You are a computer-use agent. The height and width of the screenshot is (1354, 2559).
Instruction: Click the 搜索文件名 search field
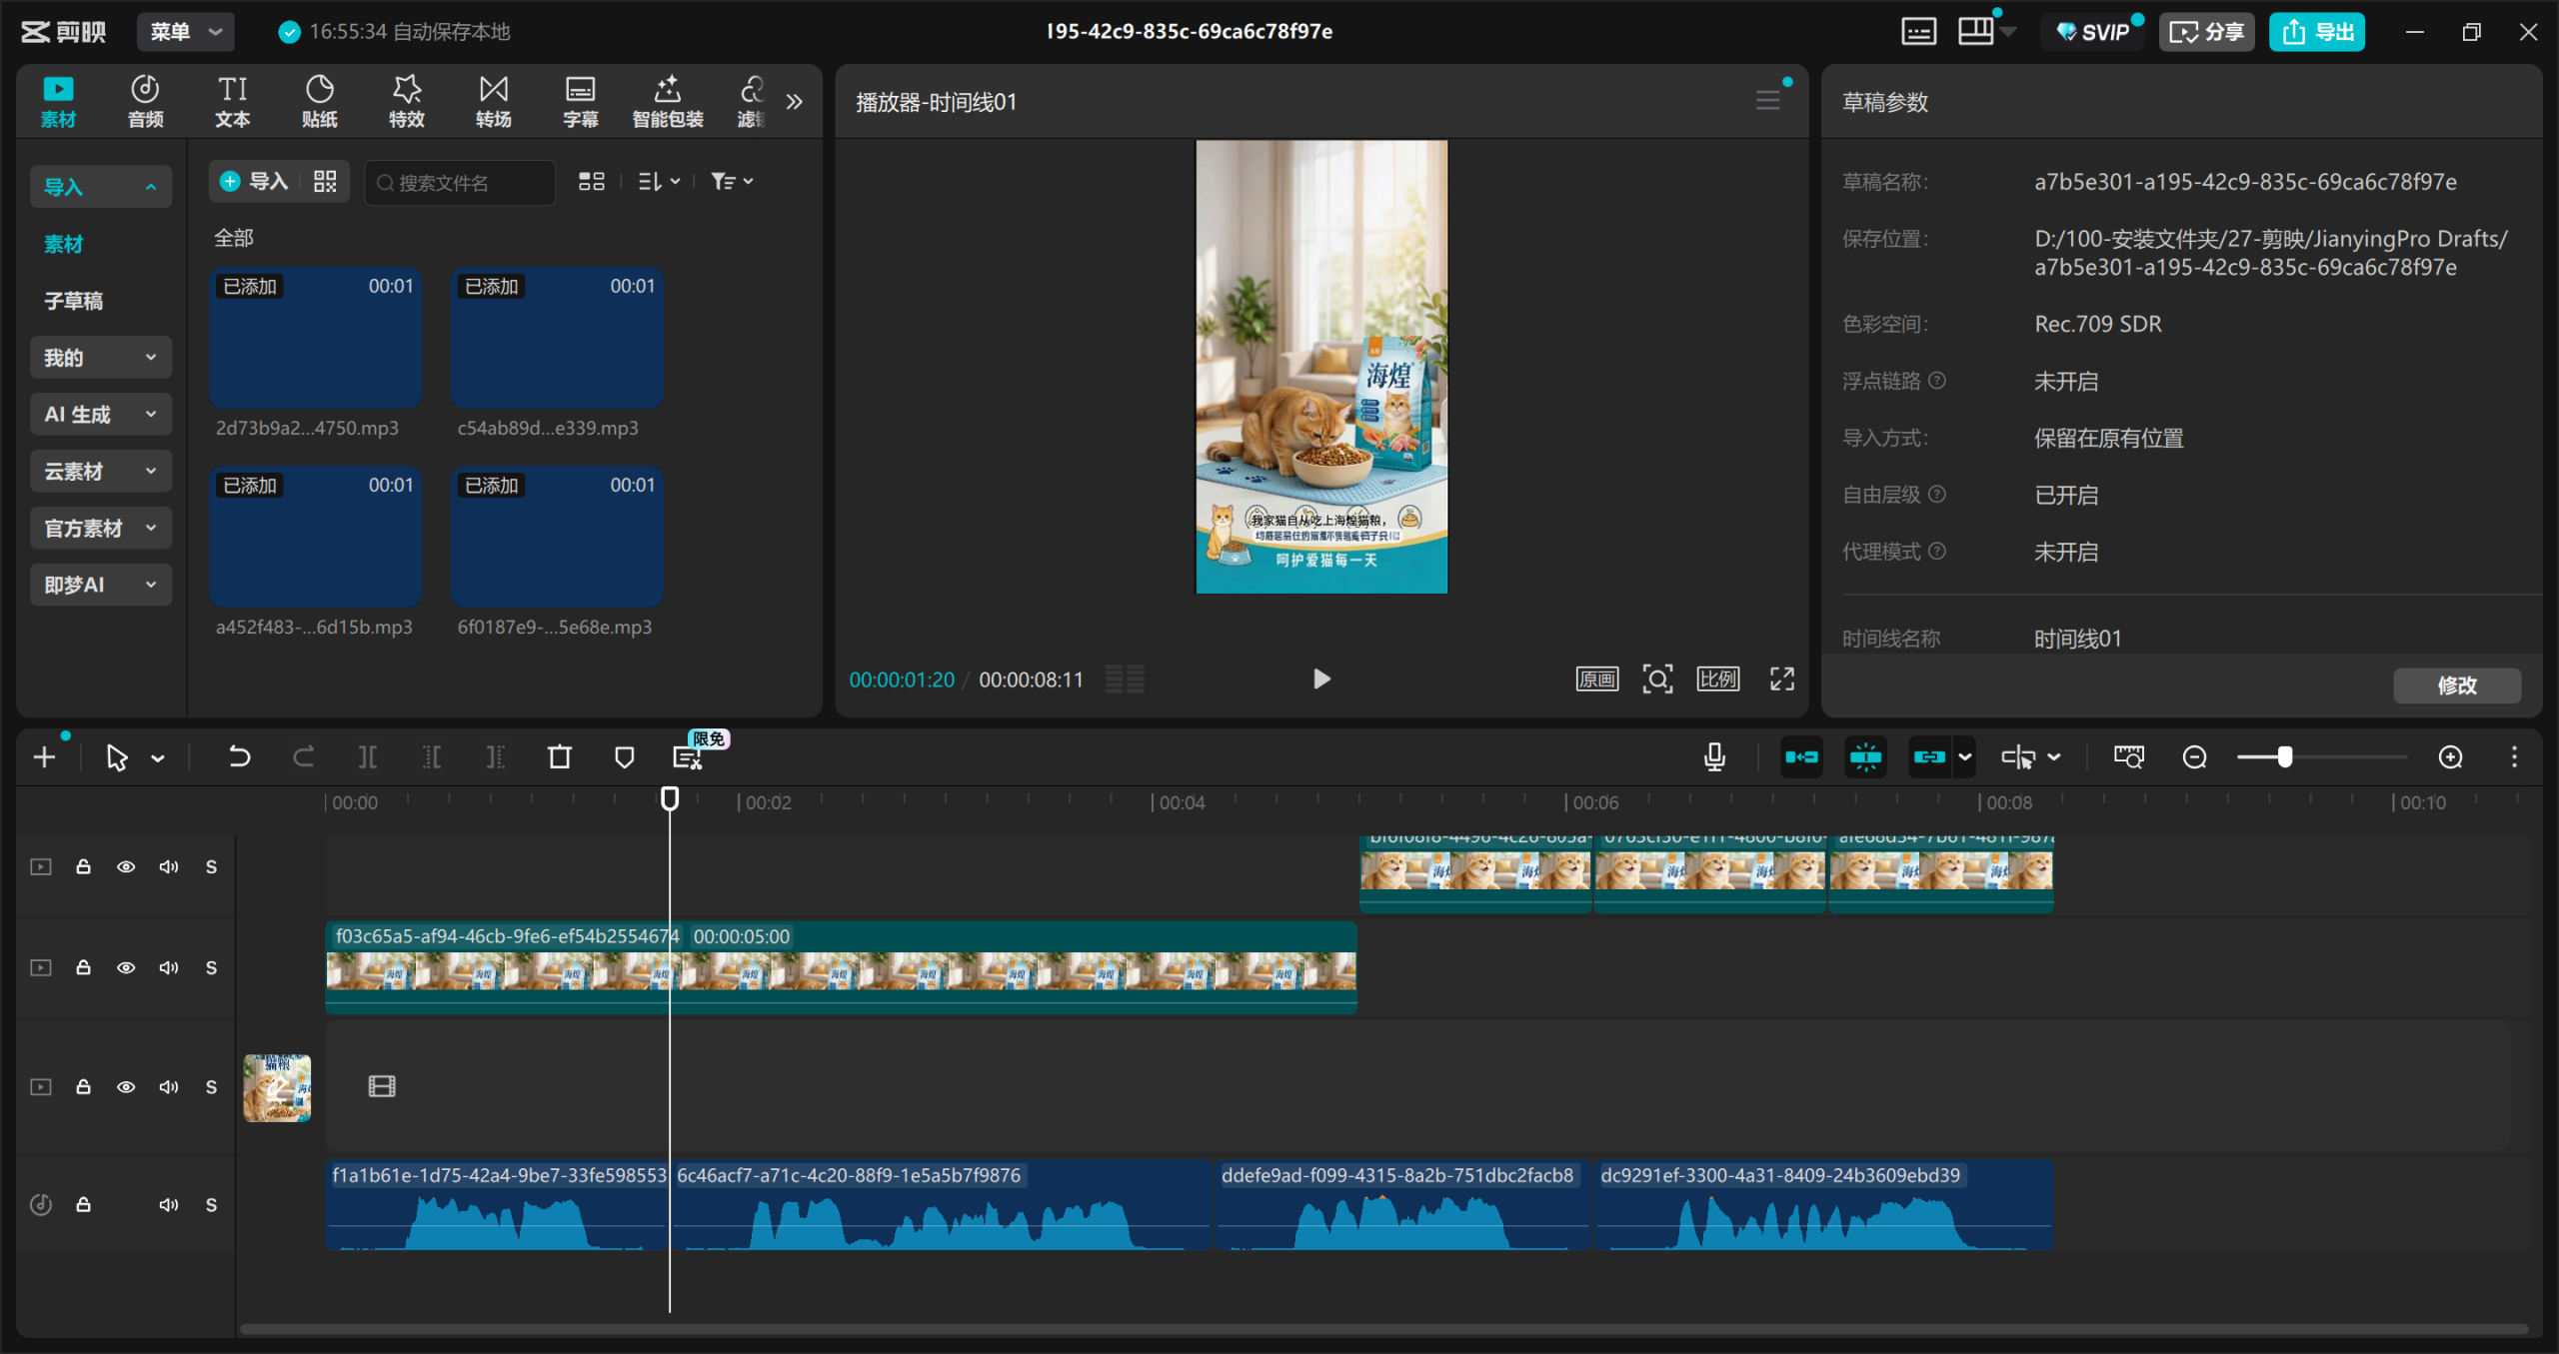(x=460, y=182)
